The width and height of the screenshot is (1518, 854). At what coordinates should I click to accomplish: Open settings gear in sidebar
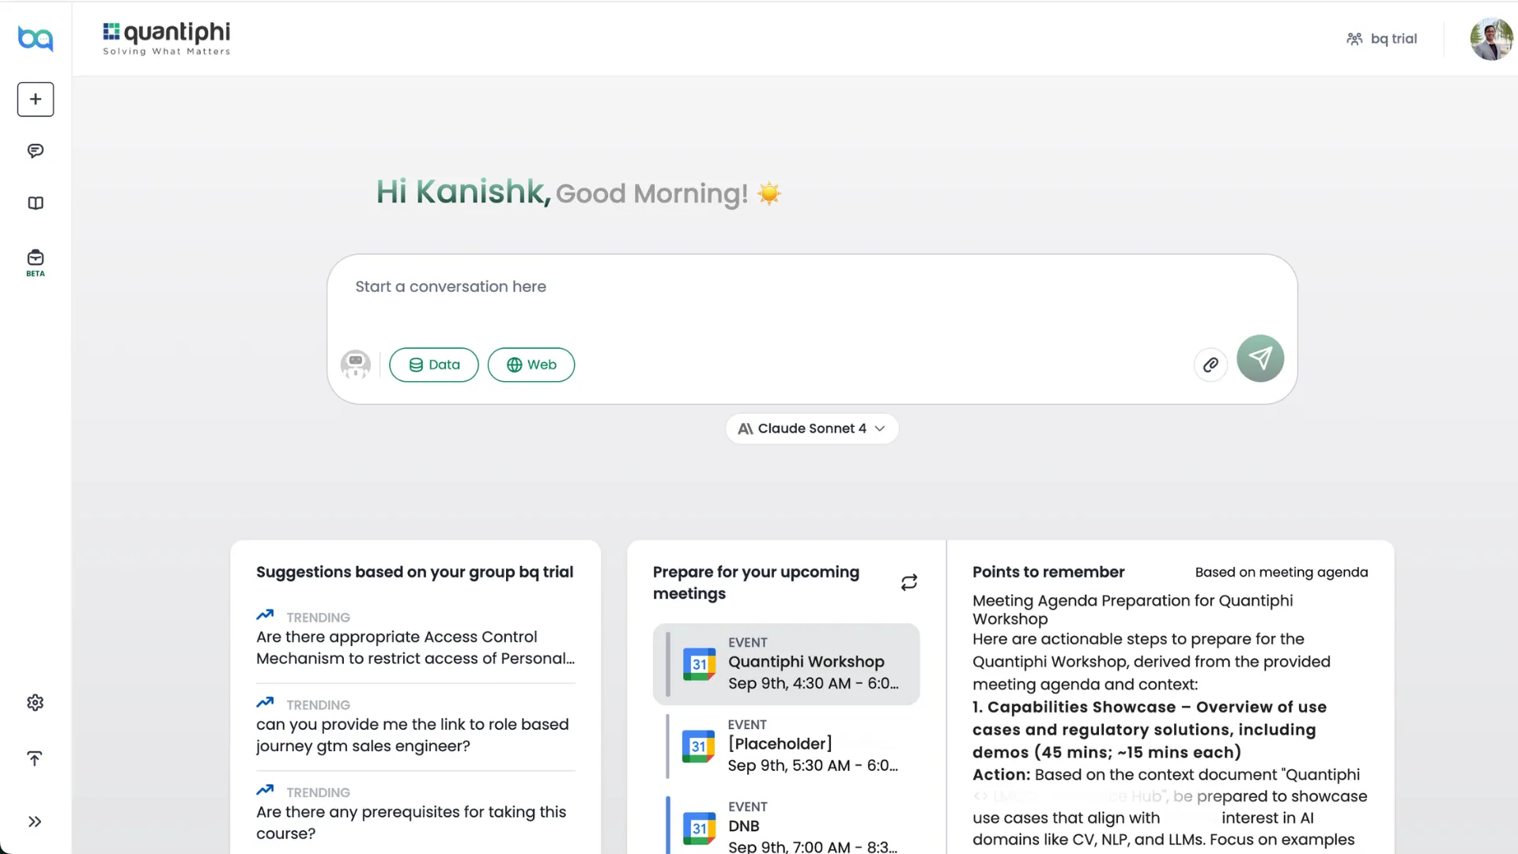tap(36, 702)
